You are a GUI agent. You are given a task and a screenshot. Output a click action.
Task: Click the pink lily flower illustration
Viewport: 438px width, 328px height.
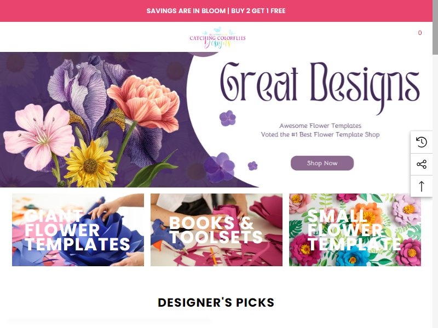(39, 137)
